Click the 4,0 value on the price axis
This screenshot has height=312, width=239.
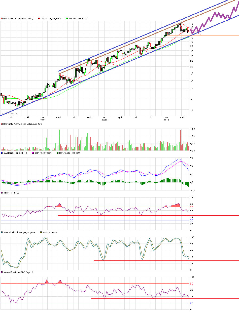tap(192, 24)
